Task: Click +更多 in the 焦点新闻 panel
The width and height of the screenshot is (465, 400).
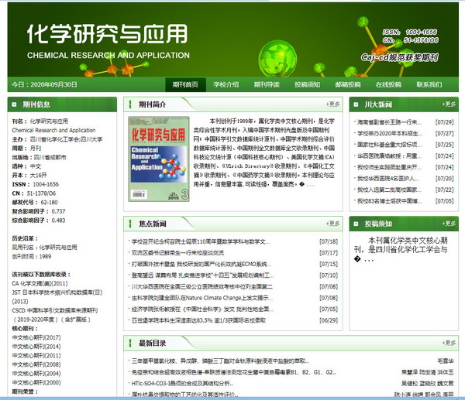Action: (x=333, y=224)
